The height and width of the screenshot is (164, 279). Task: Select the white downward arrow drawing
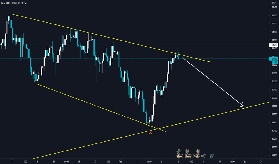[x=213, y=82]
